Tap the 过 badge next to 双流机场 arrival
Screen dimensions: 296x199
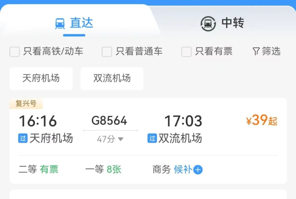pyautogui.click(x=152, y=138)
